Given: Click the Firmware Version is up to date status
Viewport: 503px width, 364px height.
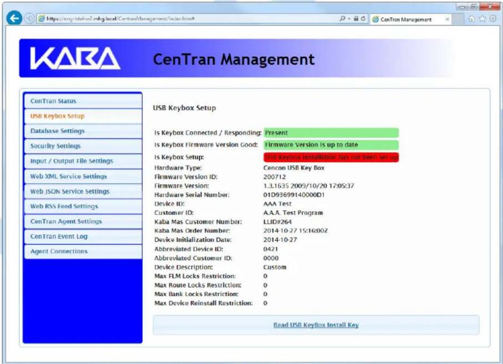Looking at the screenshot, I should [331, 145].
